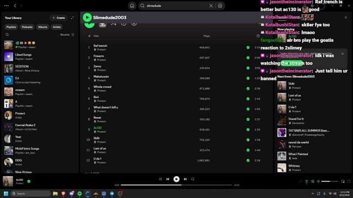Filter library by Albums
The image size is (353, 198).
coord(42,27)
